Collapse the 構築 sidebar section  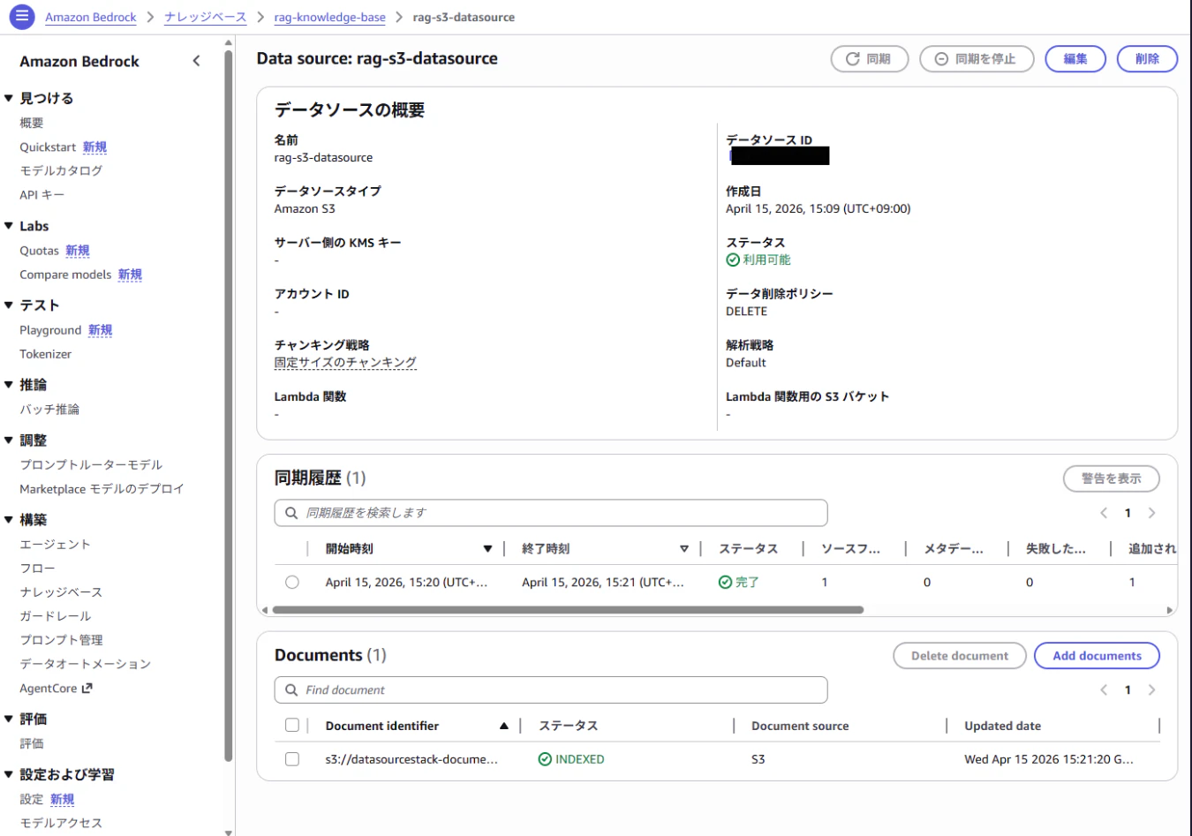[x=9, y=519]
